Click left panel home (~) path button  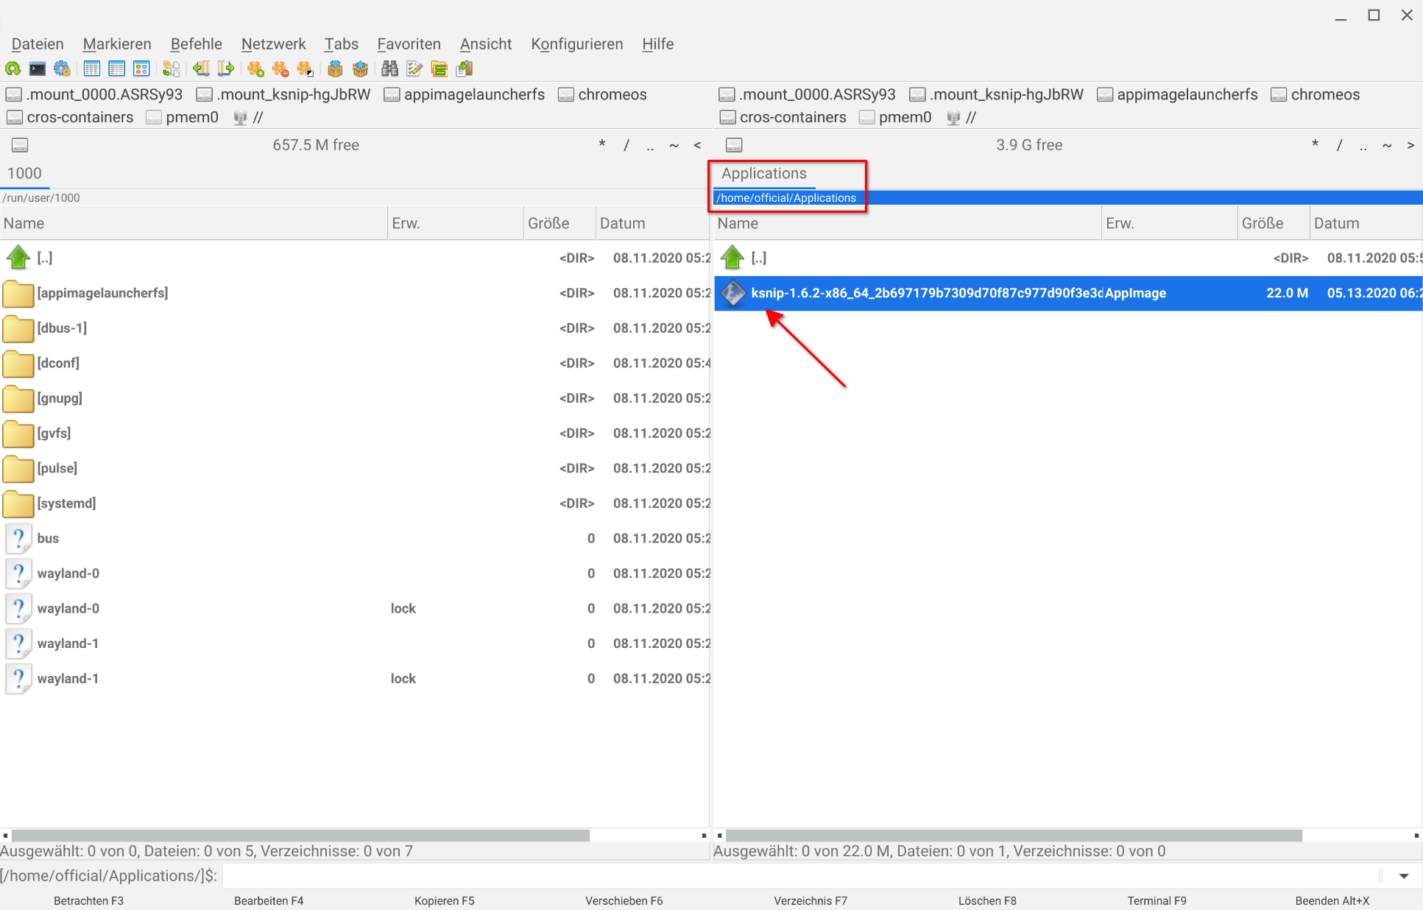pos(674,145)
